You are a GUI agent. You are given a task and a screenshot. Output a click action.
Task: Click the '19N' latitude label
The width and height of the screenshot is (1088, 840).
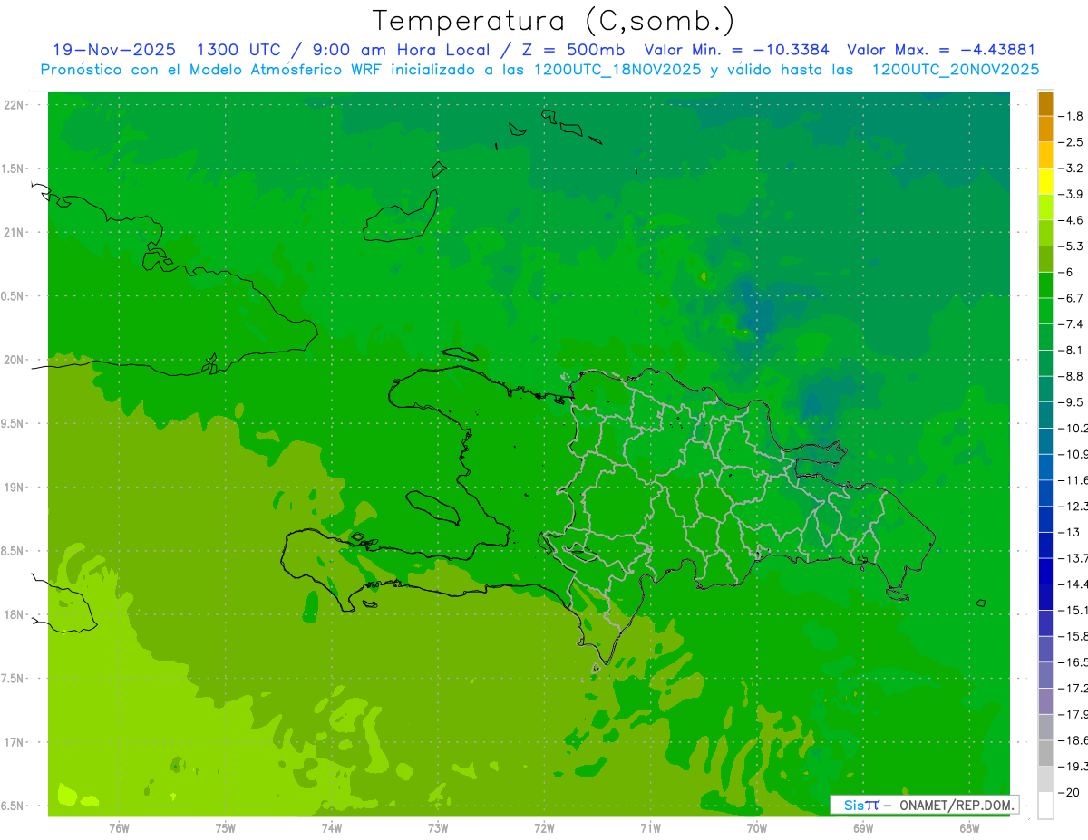(15, 488)
